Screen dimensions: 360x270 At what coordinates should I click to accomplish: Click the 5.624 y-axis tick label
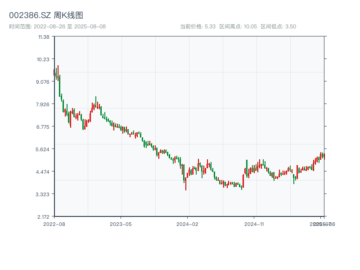43,149
